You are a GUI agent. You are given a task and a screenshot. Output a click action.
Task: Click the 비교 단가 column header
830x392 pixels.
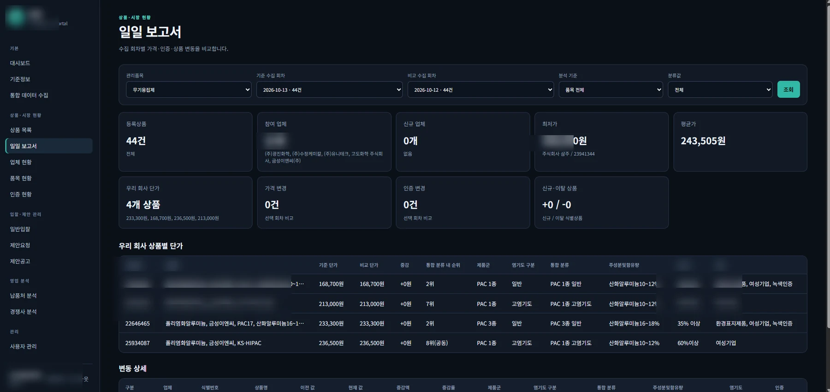click(369, 265)
